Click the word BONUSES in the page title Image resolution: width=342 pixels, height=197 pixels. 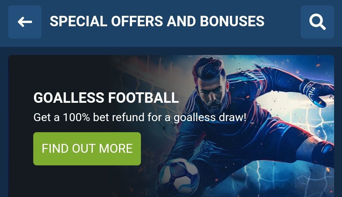[232, 21]
